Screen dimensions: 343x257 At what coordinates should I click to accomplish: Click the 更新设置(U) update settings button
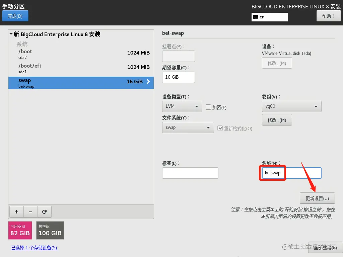(317, 198)
